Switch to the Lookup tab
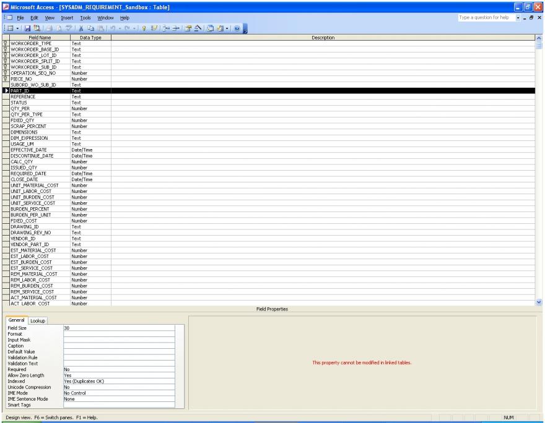545x423 pixels. 38,320
